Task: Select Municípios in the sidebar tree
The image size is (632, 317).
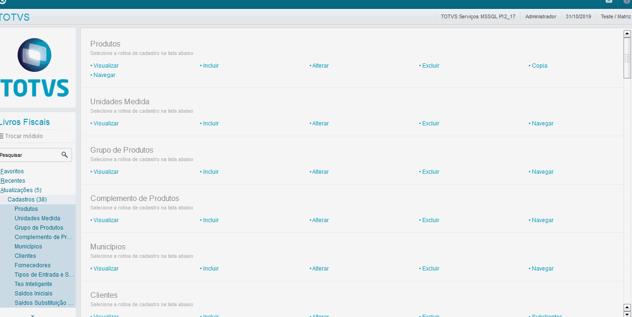Action: [x=28, y=247]
